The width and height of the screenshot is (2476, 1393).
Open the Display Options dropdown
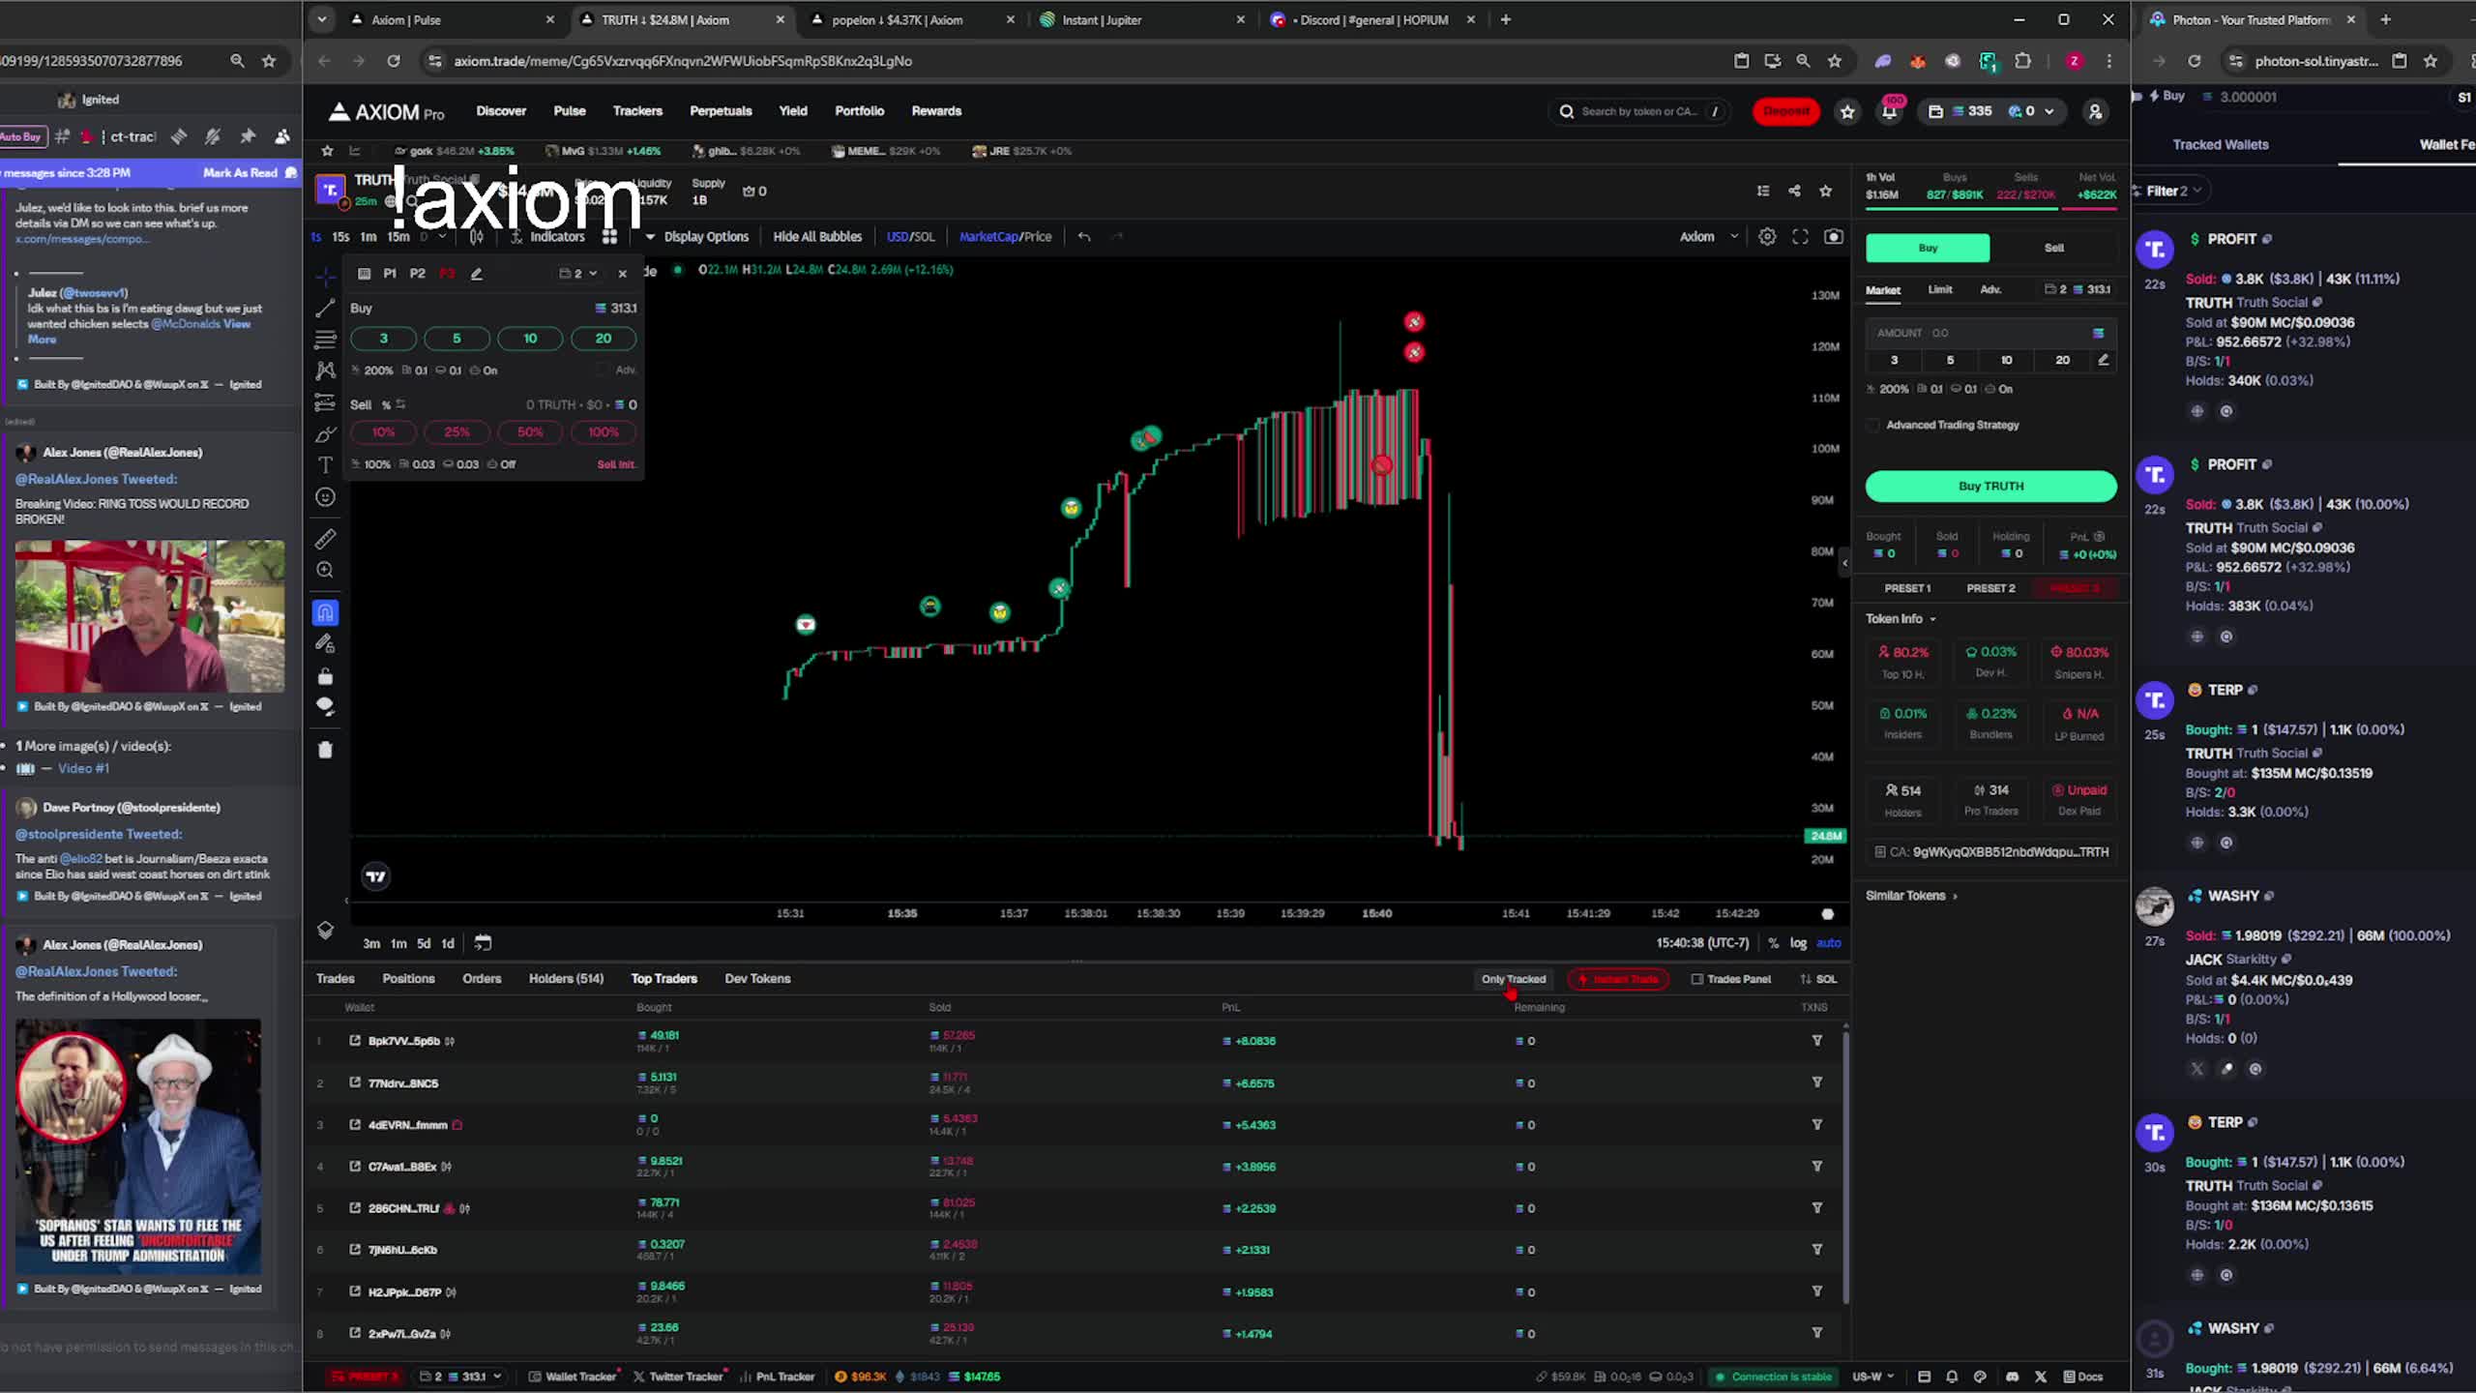(x=697, y=237)
